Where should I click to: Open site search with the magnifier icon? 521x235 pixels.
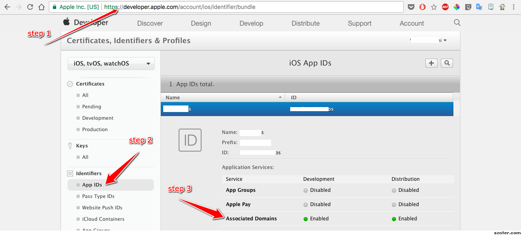[x=457, y=23]
